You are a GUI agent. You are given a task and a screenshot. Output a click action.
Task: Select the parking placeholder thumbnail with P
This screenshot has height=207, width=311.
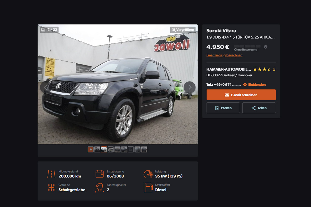[x=131, y=149]
